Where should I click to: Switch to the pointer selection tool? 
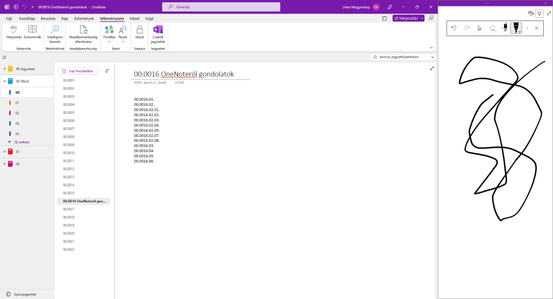[479, 28]
